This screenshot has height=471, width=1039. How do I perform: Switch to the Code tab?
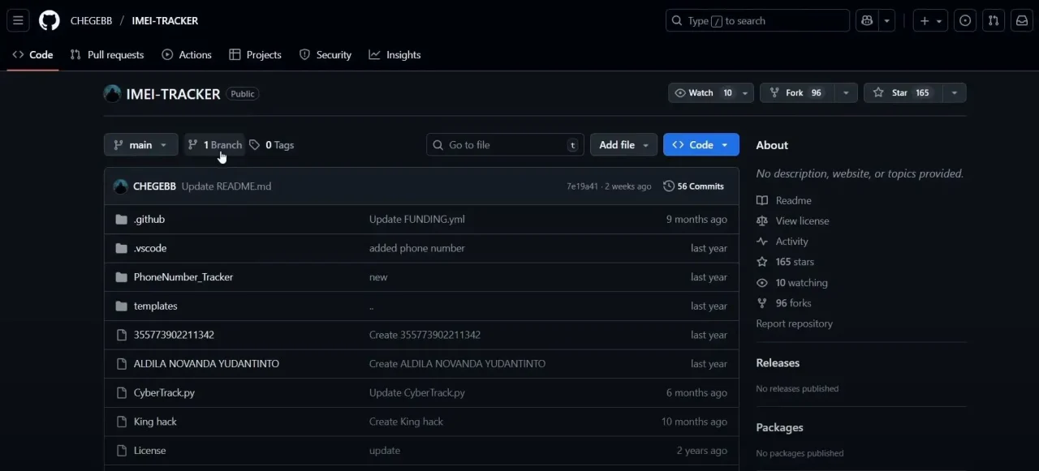[x=32, y=54]
